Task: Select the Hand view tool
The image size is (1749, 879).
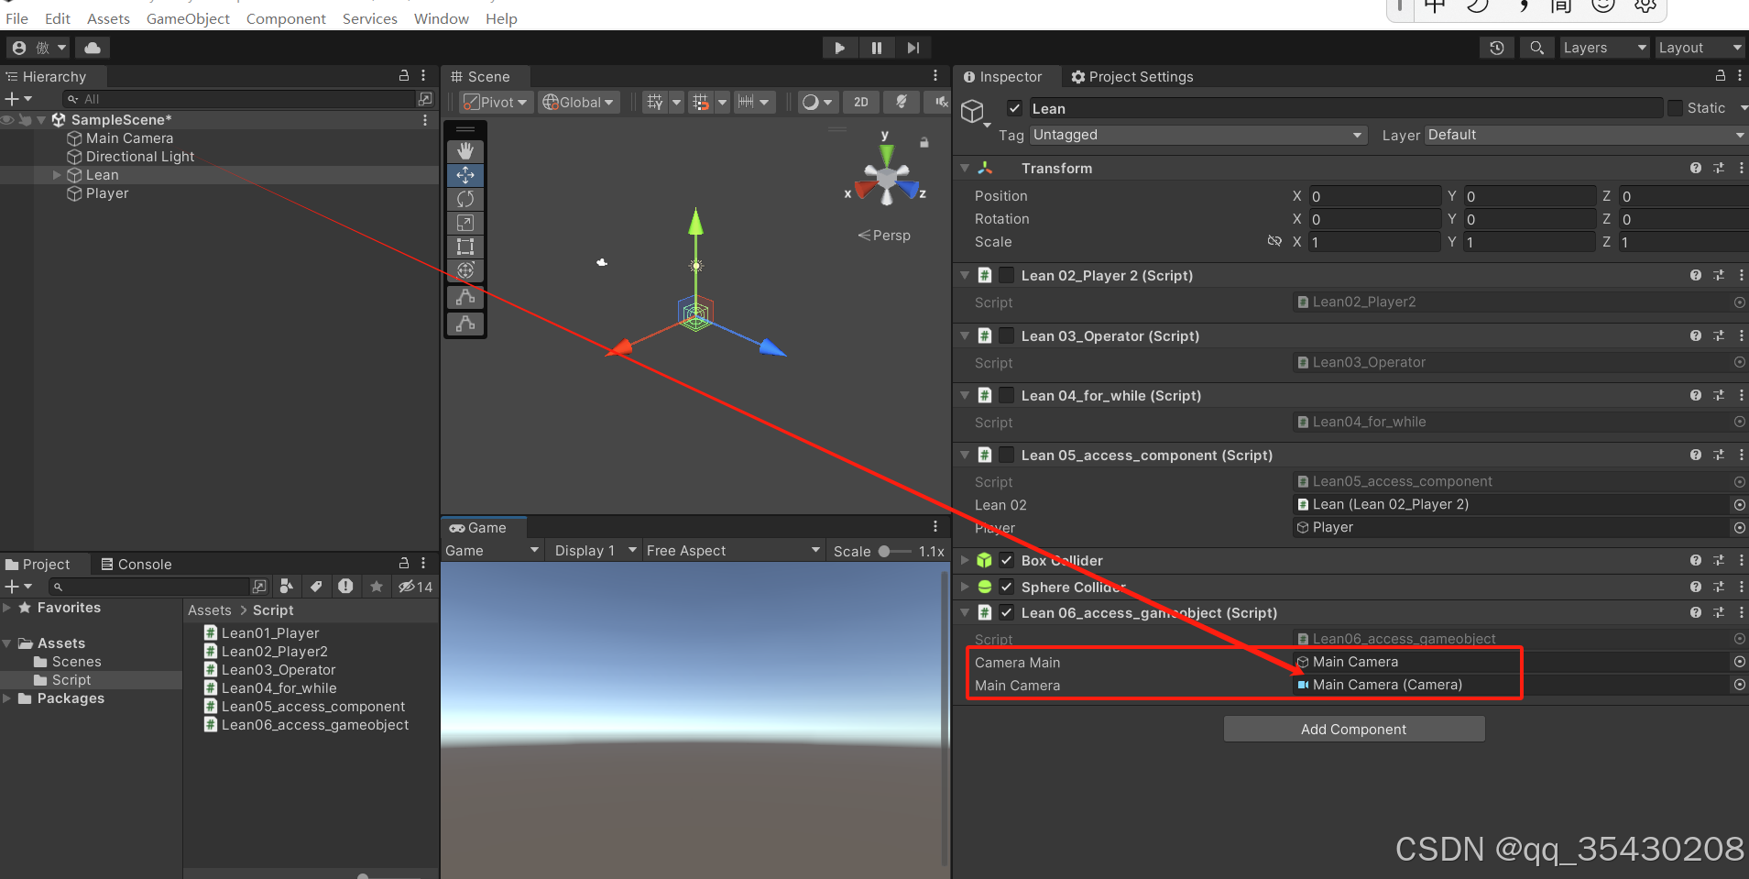Action: [x=465, y=151]
